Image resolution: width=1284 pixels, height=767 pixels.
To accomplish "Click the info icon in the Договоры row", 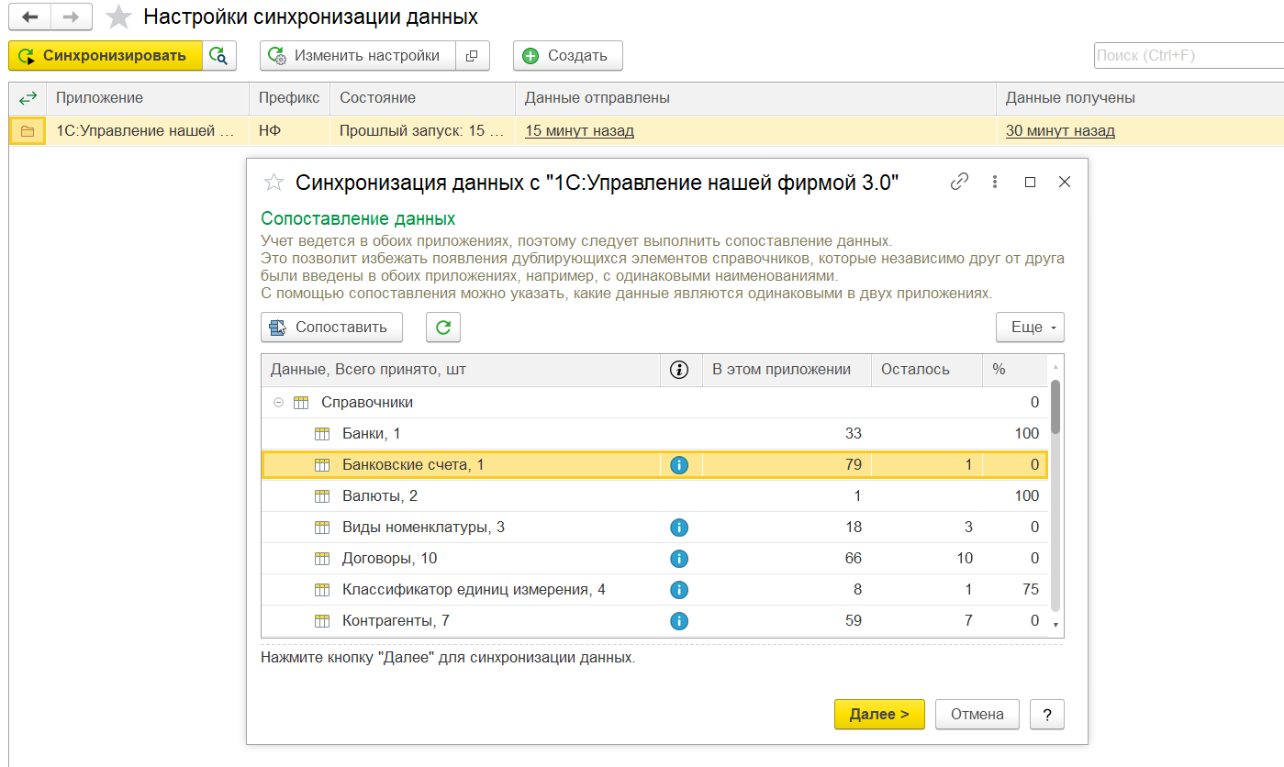I will point(679,559).
